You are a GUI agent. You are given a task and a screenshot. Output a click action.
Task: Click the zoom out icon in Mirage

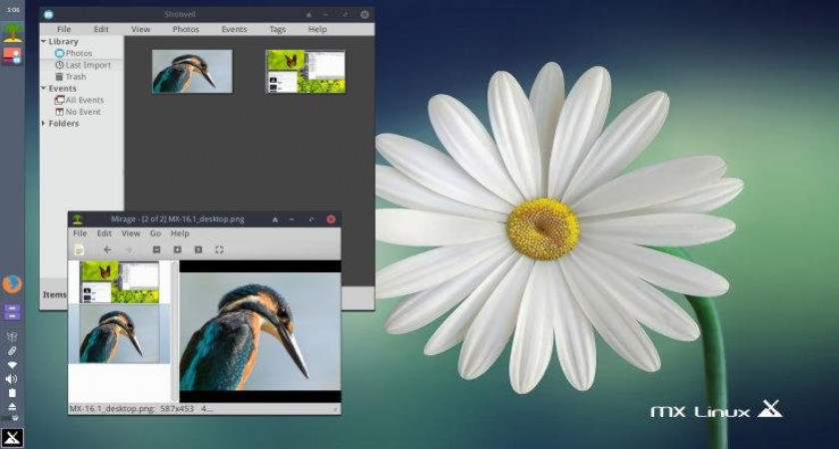click(x=156, y=249)
